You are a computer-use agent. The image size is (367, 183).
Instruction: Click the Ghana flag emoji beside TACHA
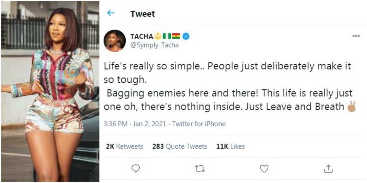(176, 36)
